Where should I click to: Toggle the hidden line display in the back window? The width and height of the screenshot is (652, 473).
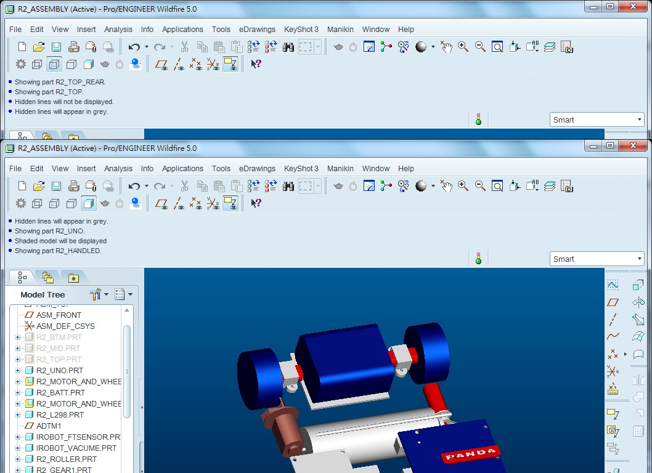coord(54,64)
